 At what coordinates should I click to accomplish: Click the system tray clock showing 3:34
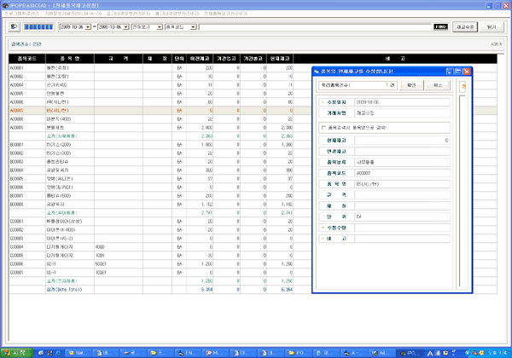click(x=497, y=353)
